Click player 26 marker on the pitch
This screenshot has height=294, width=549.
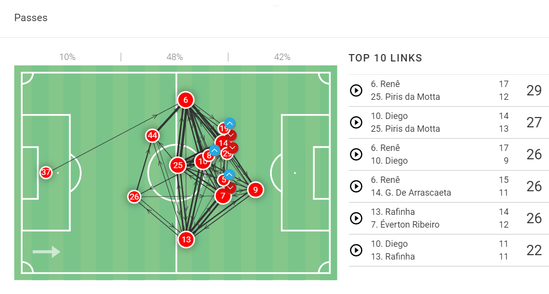(134, 197)
